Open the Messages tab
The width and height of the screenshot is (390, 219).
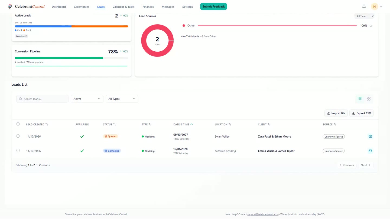tap(168, 7)
